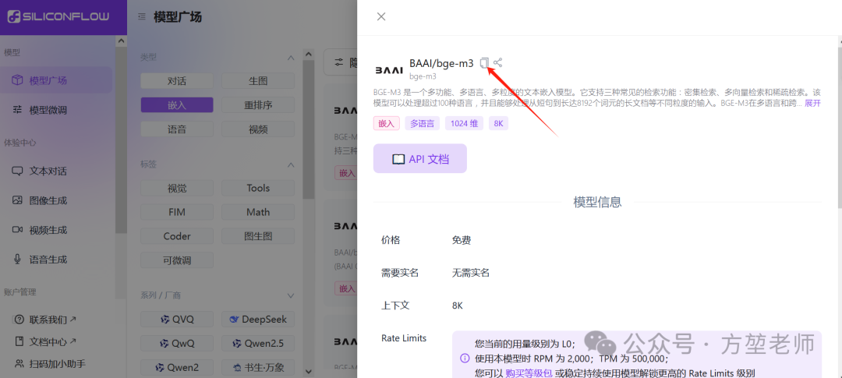
Task: Open the 文档中心 link
Action: [x=53, y=341]
